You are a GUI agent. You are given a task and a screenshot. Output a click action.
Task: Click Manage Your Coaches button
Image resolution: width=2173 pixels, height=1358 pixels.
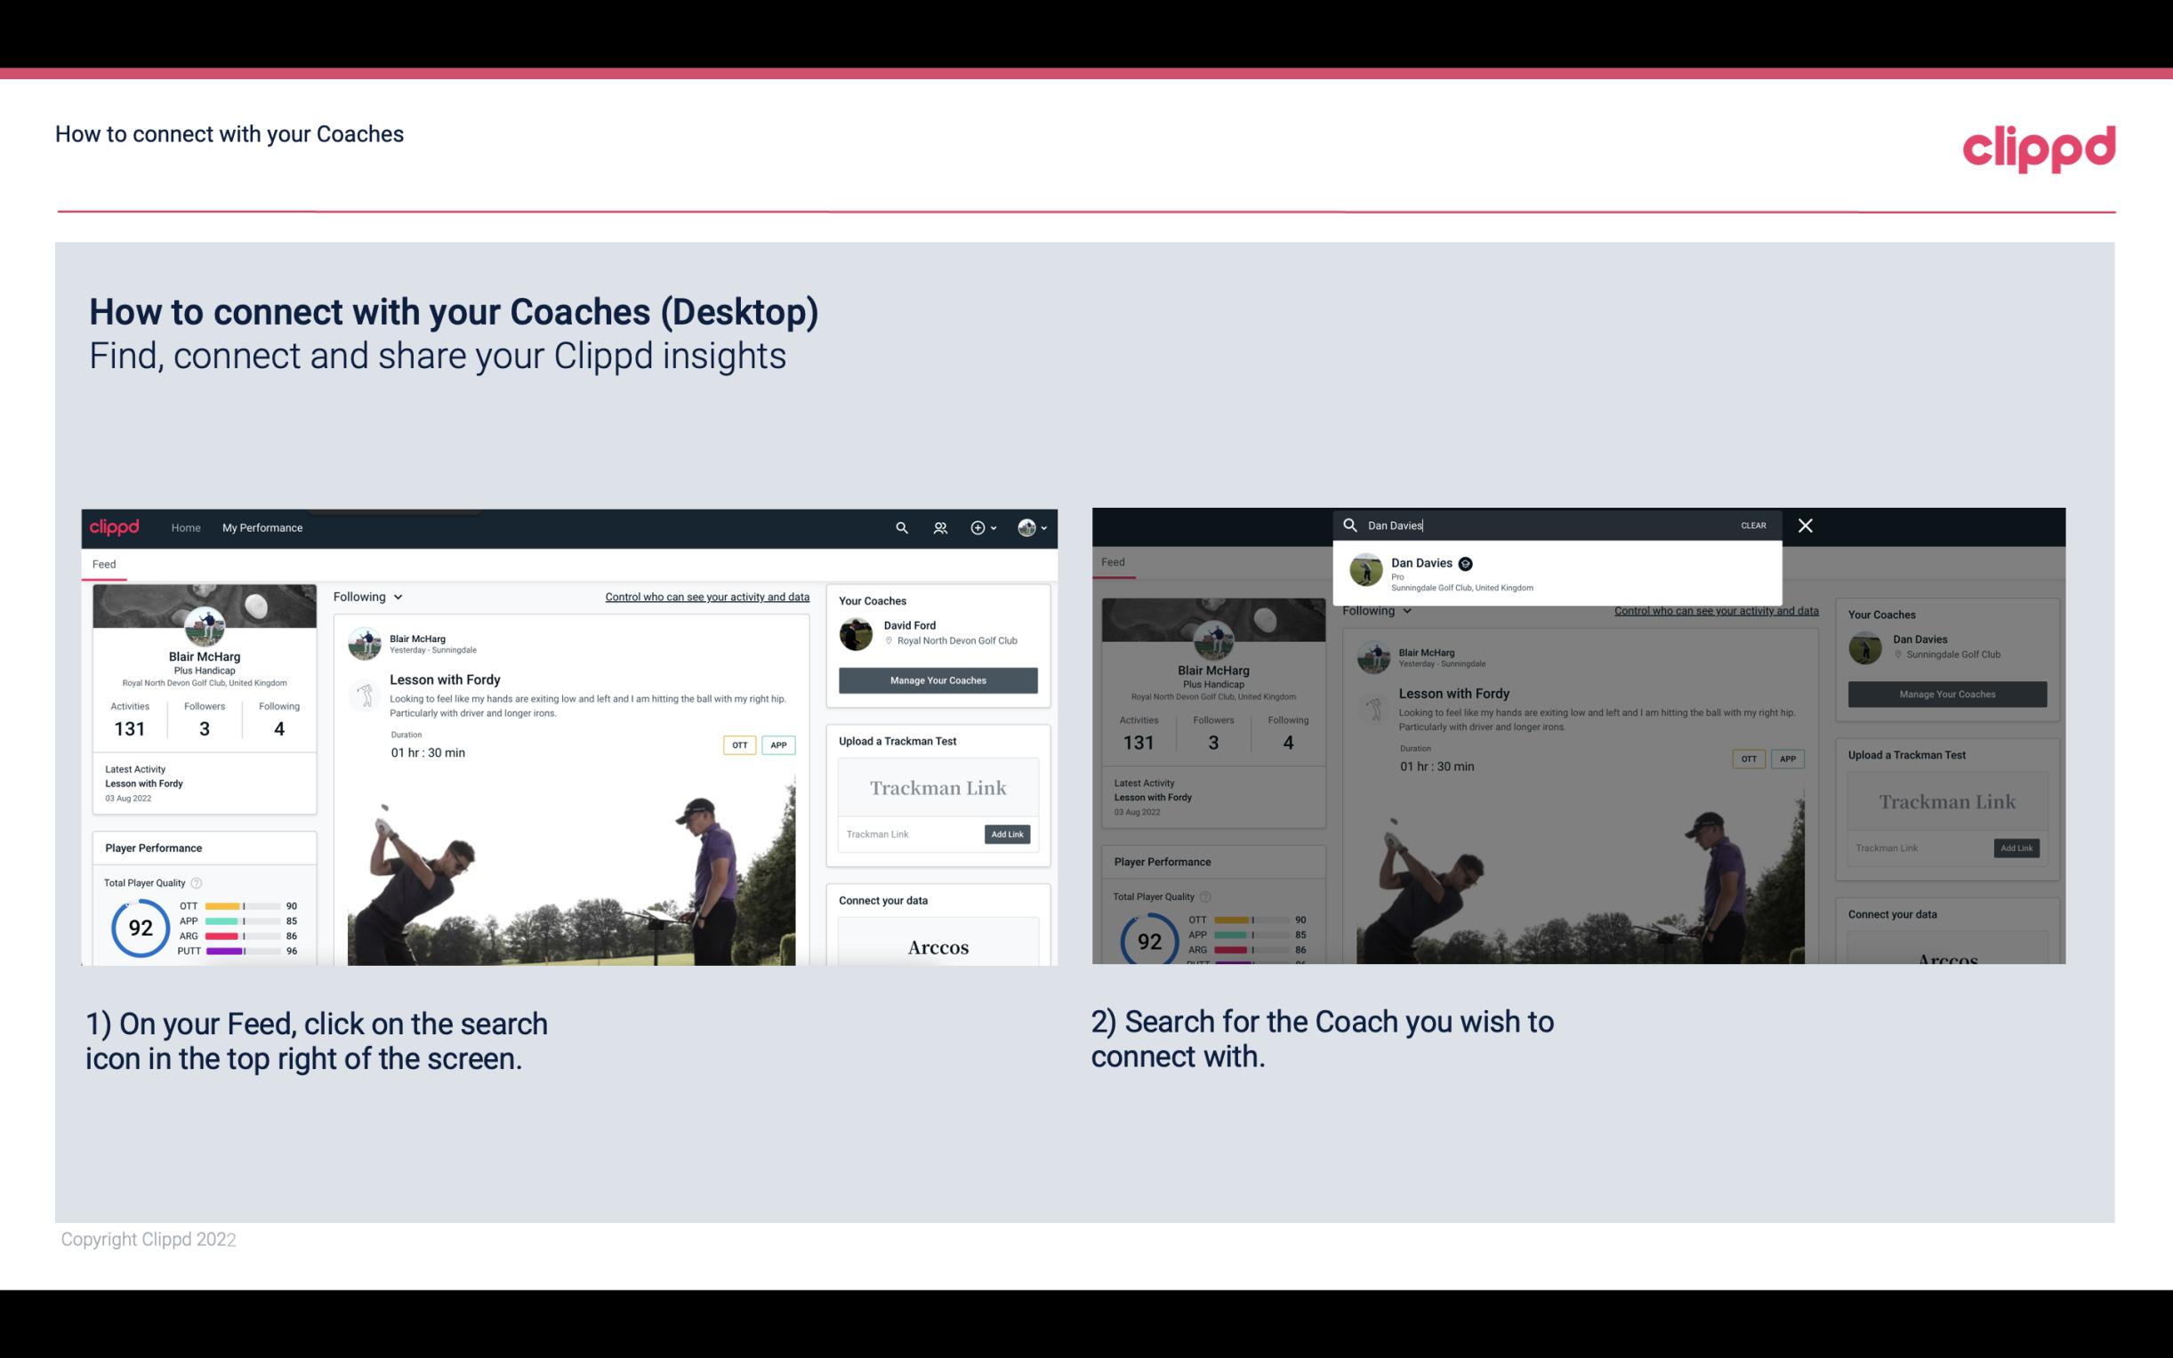pyautogui.click(x=938, y=679)
